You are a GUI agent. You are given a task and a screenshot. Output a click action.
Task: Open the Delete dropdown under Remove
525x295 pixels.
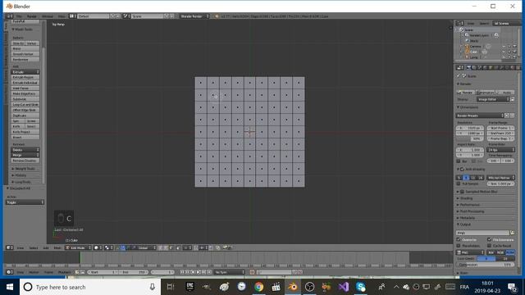pos(25,150)
